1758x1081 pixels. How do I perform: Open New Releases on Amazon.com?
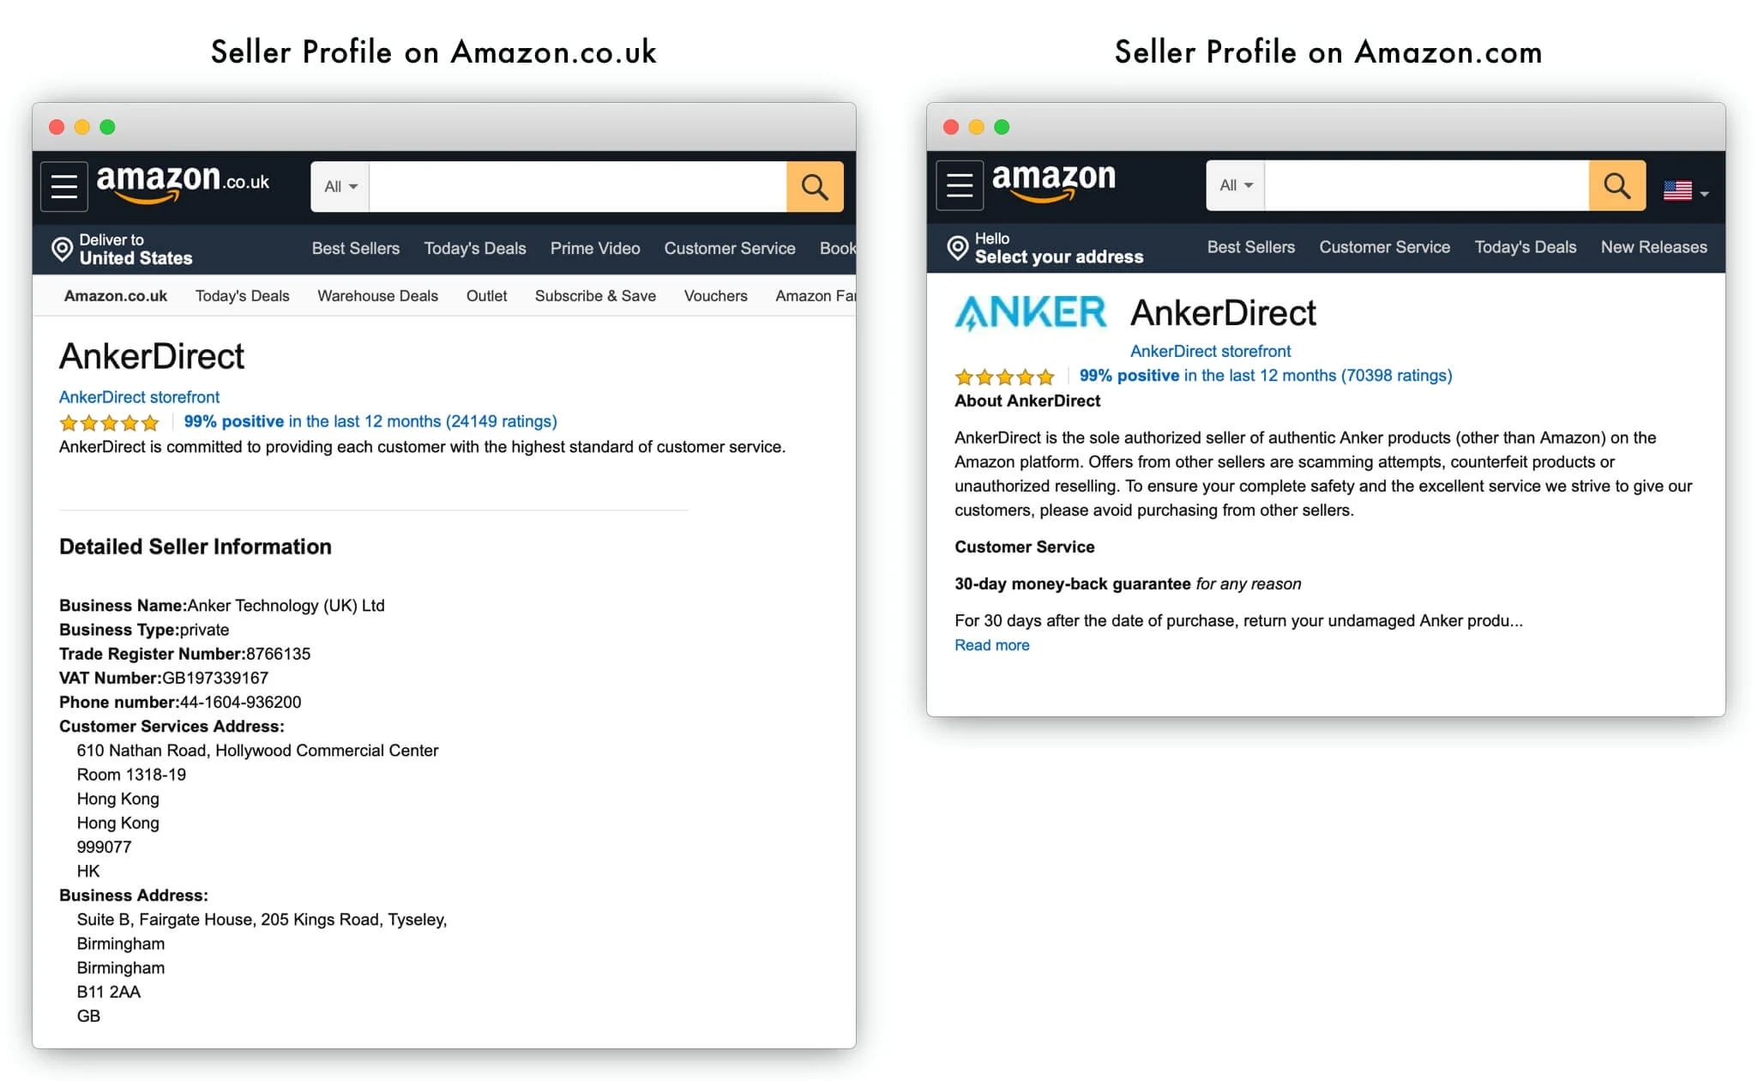point(1653,247)
